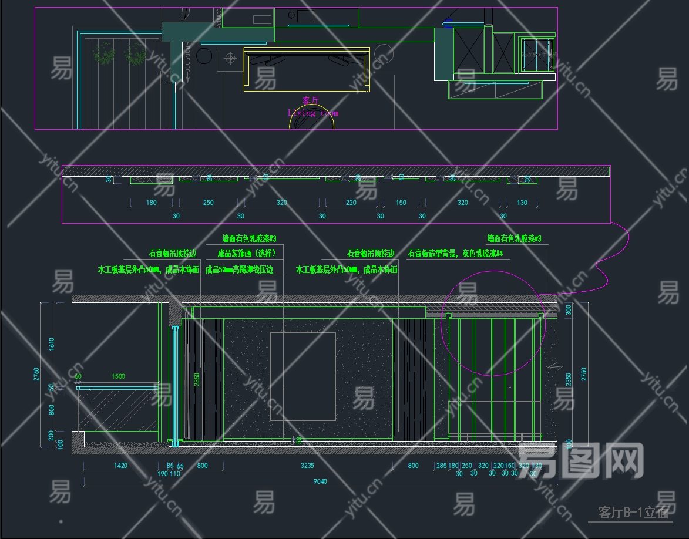689x539 pixels.
Task: Select the 250 dimension in ceiling detail
Action: pyautogui.click(x=209, y=203)
